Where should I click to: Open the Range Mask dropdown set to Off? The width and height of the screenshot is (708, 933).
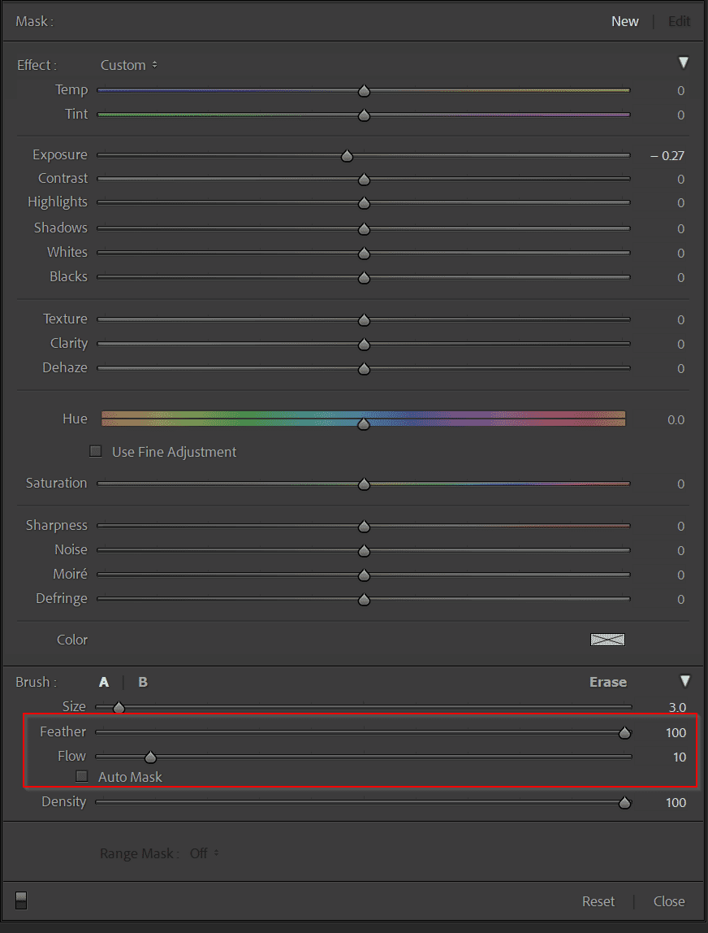click(200, 853)
